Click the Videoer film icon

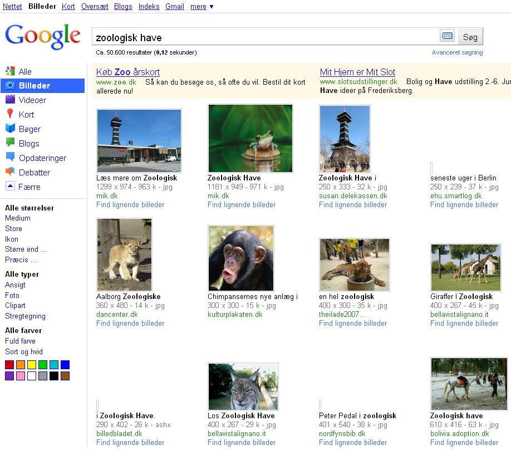(x=10, y=100)
